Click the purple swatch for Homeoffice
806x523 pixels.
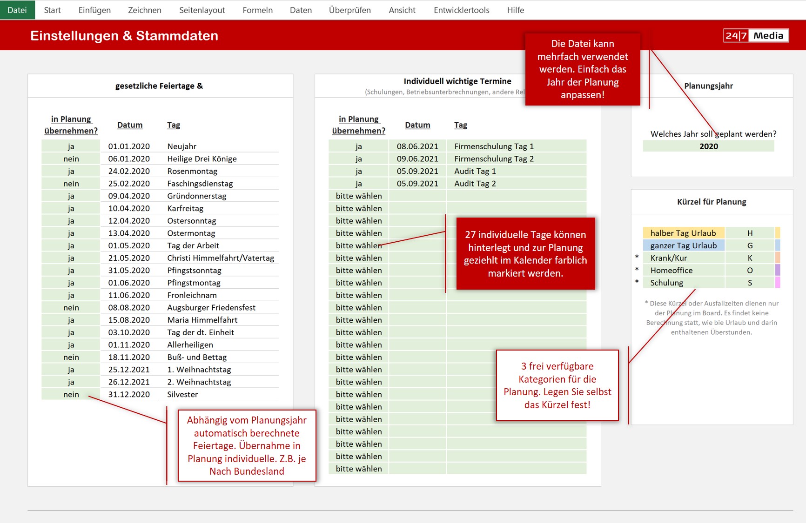coord(778,270)
